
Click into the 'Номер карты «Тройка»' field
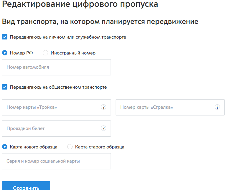50,107
